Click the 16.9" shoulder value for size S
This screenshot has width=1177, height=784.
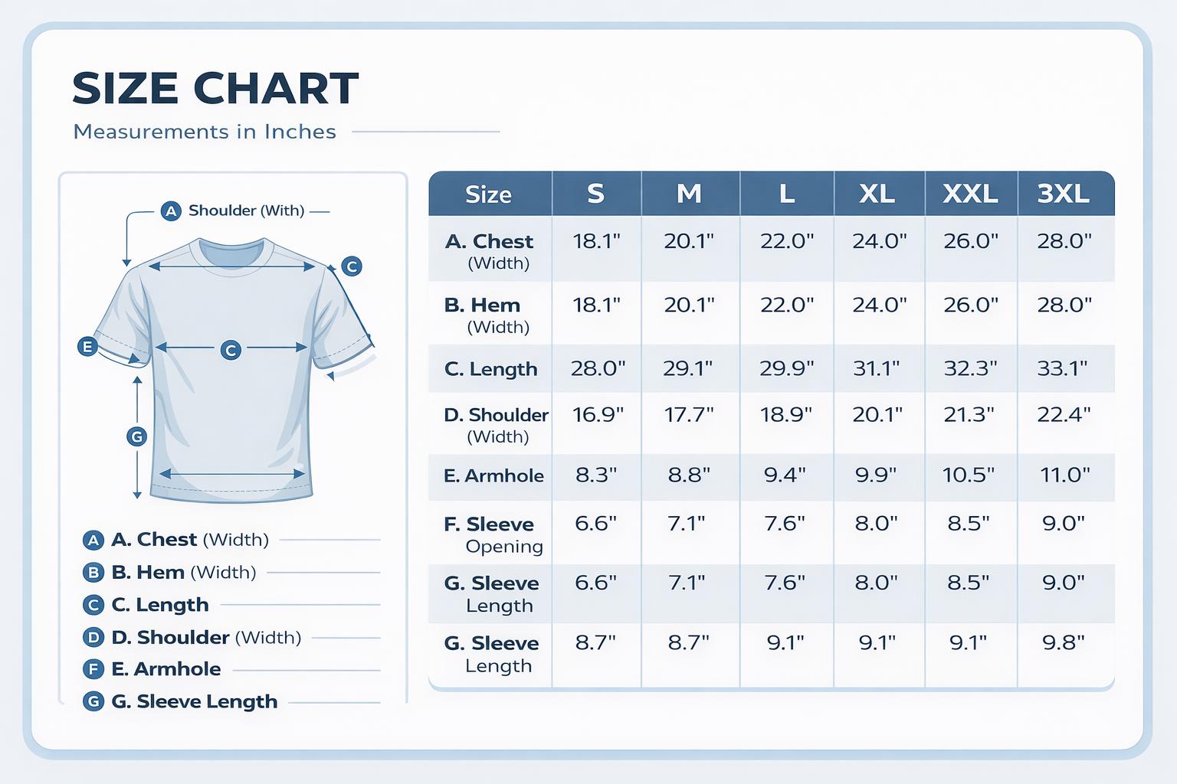pyautogui.click(x=598, y=415)
